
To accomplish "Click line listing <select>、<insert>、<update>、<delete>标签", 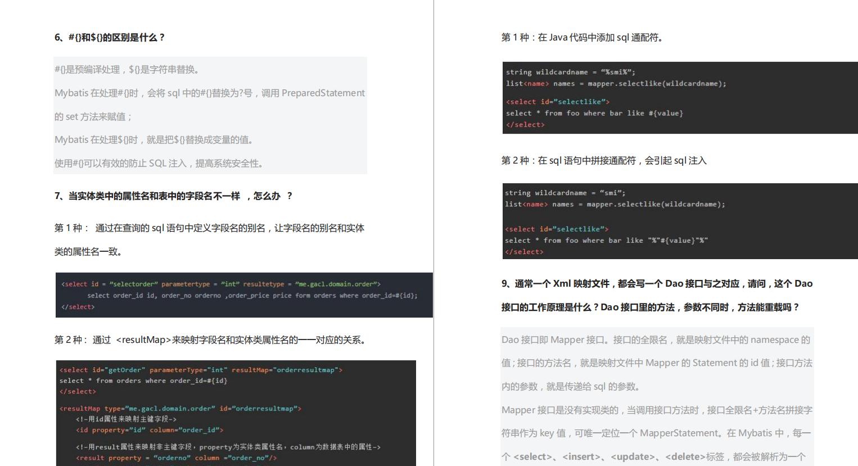I will point(653,457).
